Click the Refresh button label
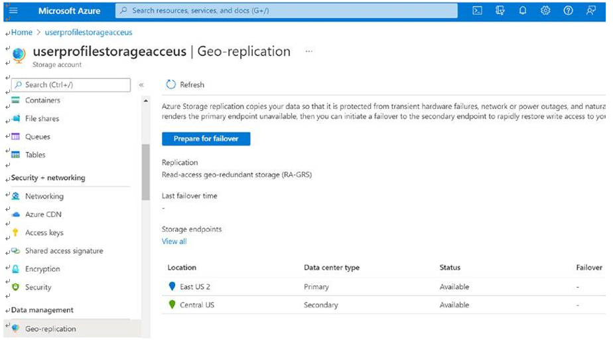613x342 pixels. (192, 84)
